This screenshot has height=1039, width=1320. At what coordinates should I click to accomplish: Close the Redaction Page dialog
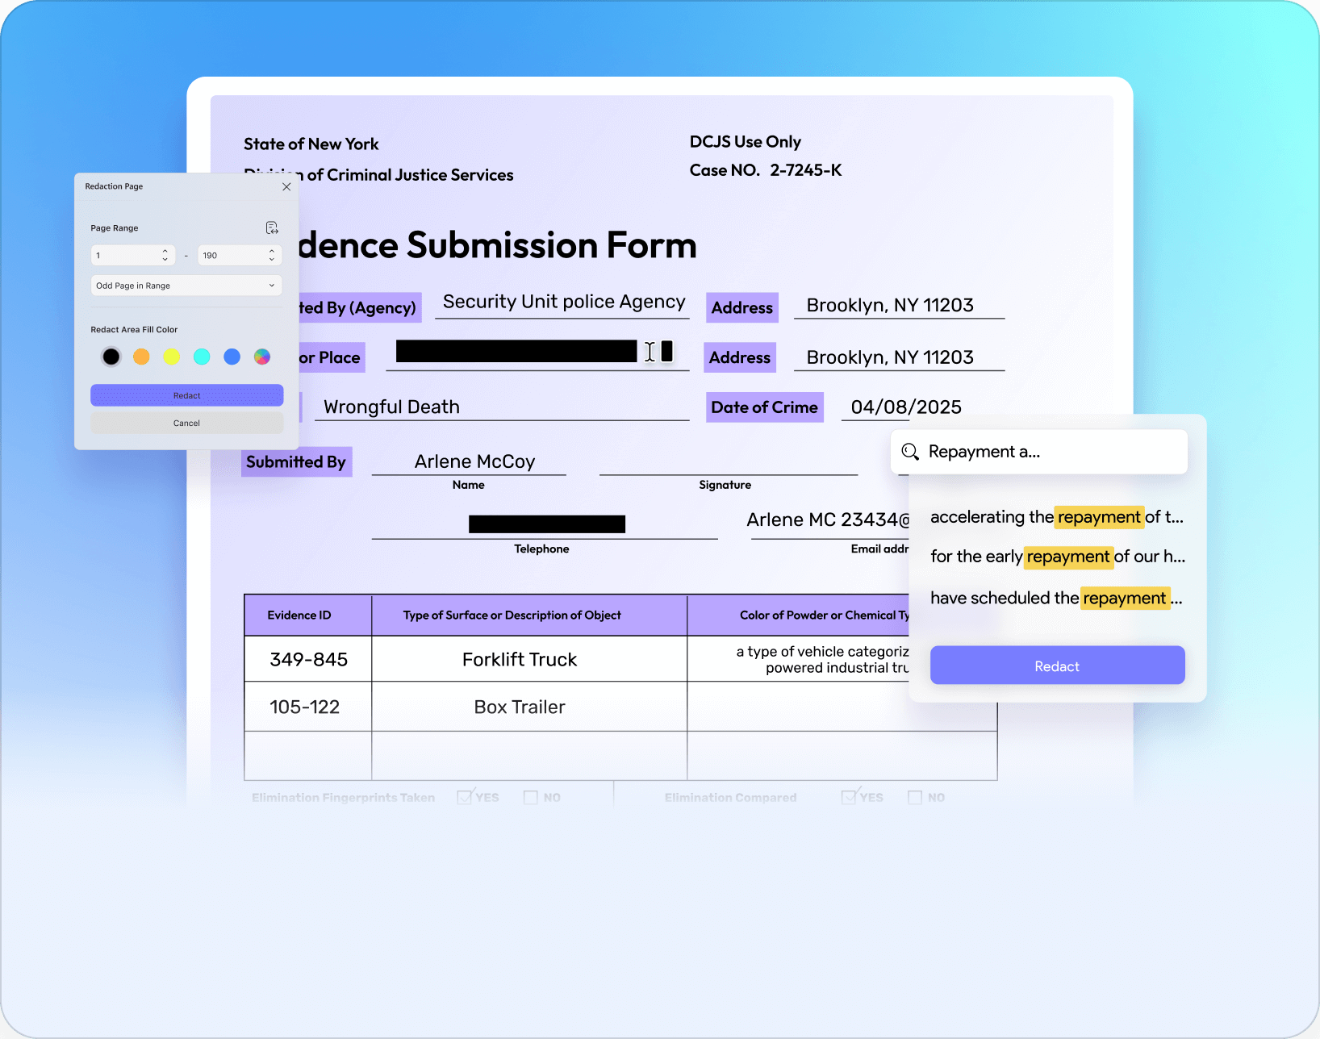[286, 186]
